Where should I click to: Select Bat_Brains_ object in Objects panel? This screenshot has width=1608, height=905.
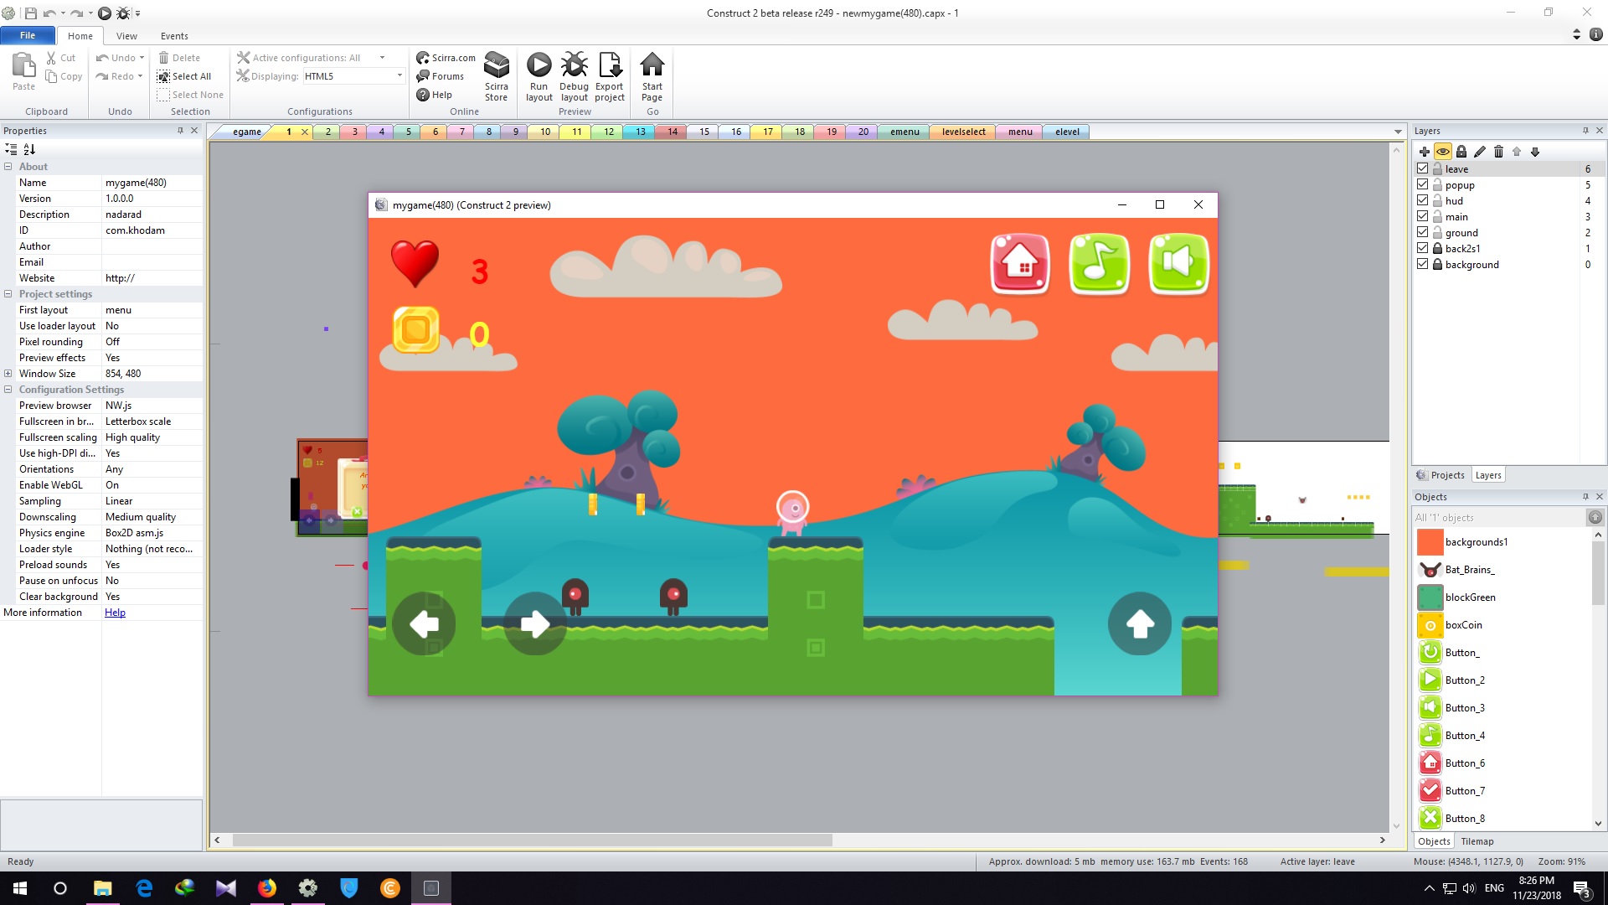pos(1469,570)
